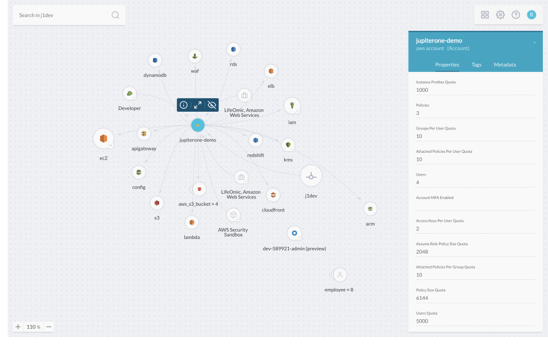
Task: Select lower LifeOmic, Amazon Web Services node
Action: (x=241, y=177)
